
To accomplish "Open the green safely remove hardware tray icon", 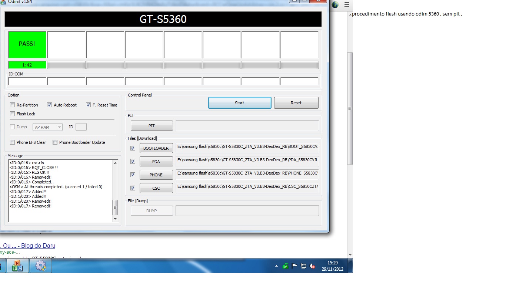I will point(285,266).
